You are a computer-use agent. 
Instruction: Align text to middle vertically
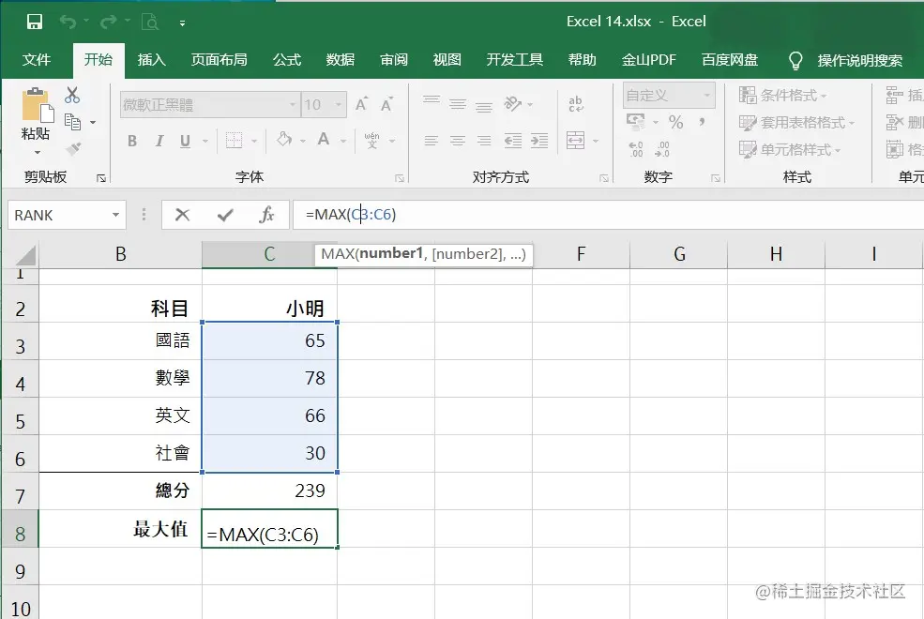pos(458,104)
